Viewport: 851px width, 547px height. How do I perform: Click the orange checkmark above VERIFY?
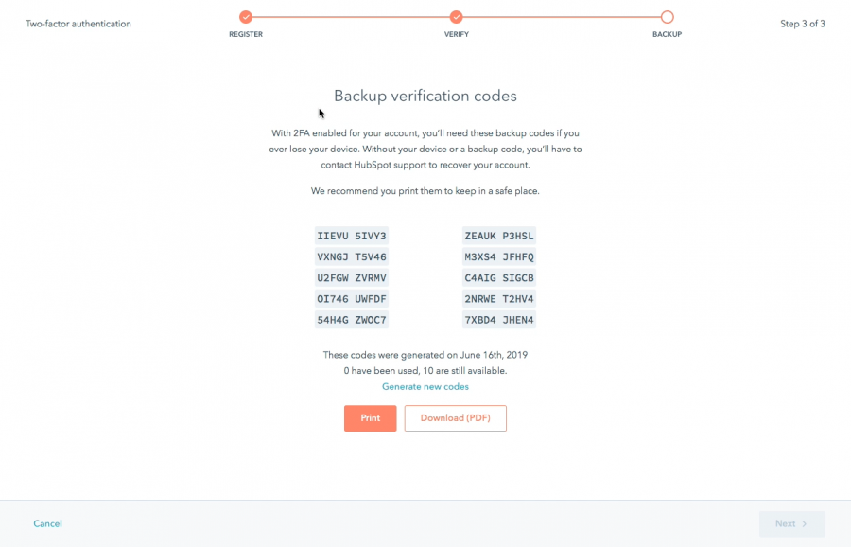[457, 16]
